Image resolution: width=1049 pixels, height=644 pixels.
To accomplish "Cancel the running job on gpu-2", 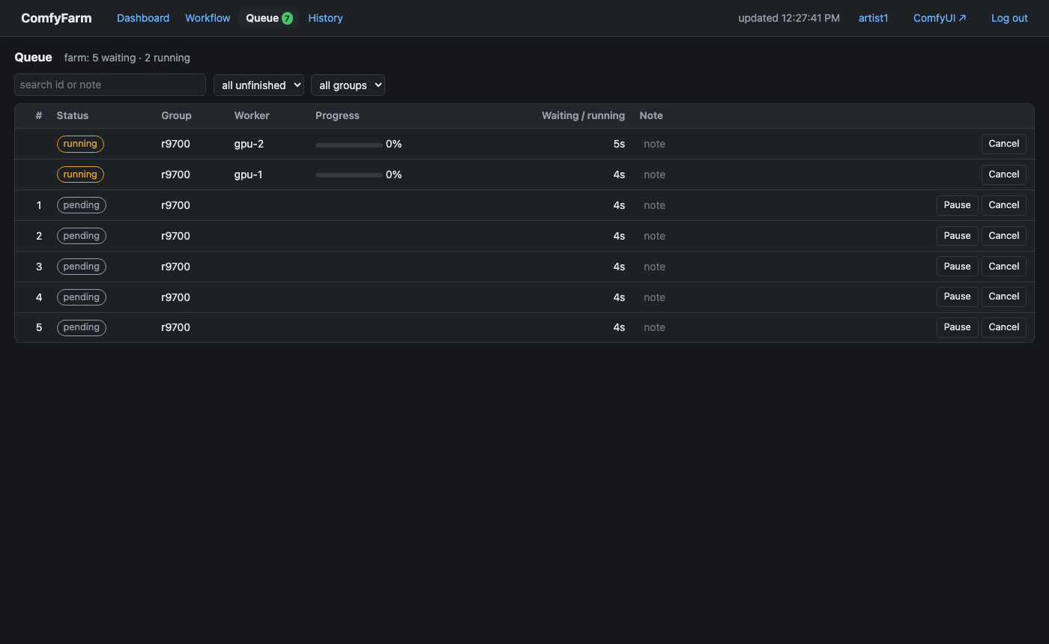I will 1003,144.
